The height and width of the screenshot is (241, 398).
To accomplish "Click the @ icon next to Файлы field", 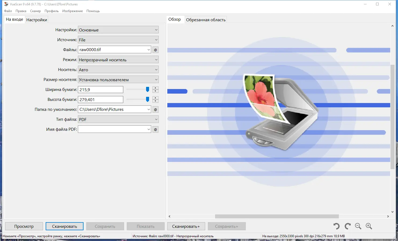I will pyautogui.click(x=155, y=49).
